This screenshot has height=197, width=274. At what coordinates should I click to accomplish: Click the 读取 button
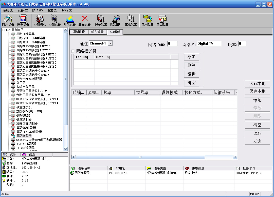258,133
